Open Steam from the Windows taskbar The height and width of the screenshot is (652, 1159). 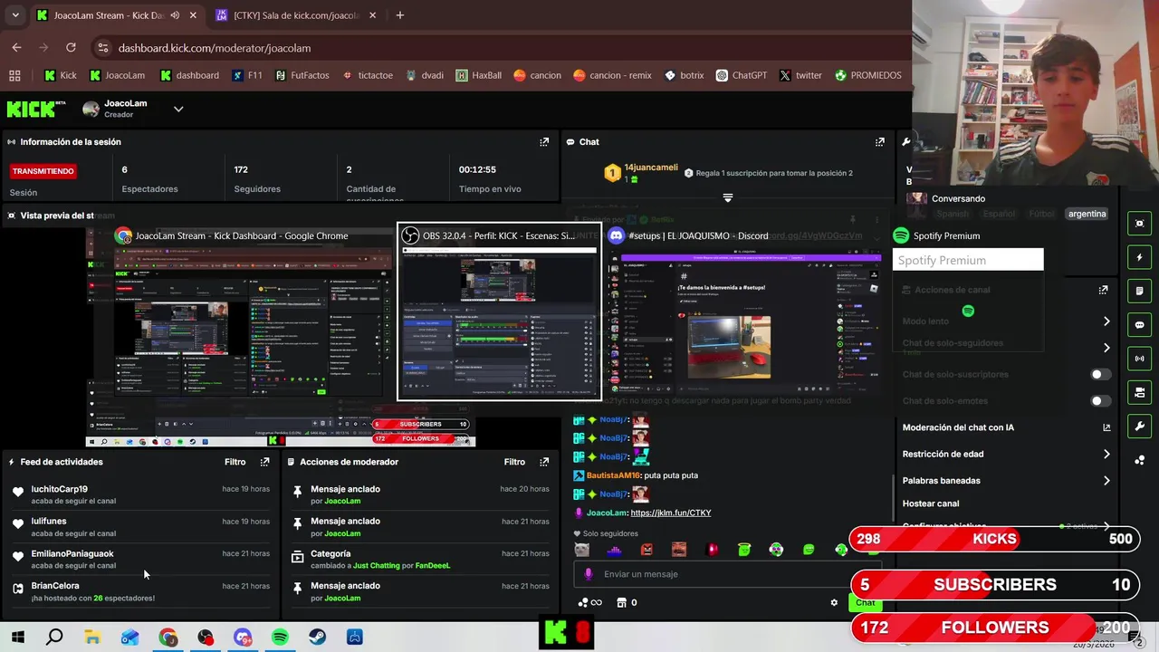(317, 638)
